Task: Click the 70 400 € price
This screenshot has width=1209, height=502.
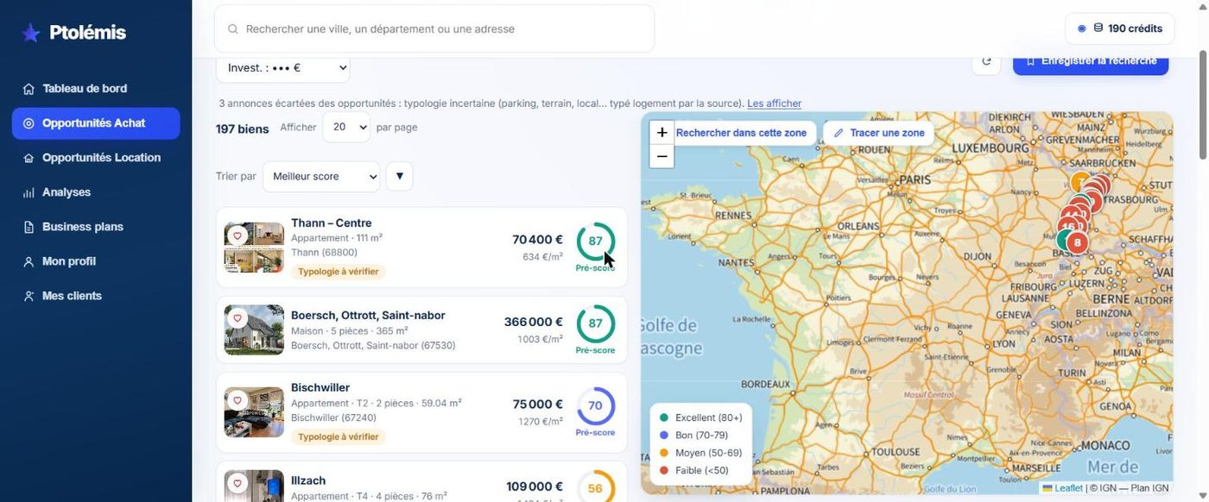Action: (537, 240)
